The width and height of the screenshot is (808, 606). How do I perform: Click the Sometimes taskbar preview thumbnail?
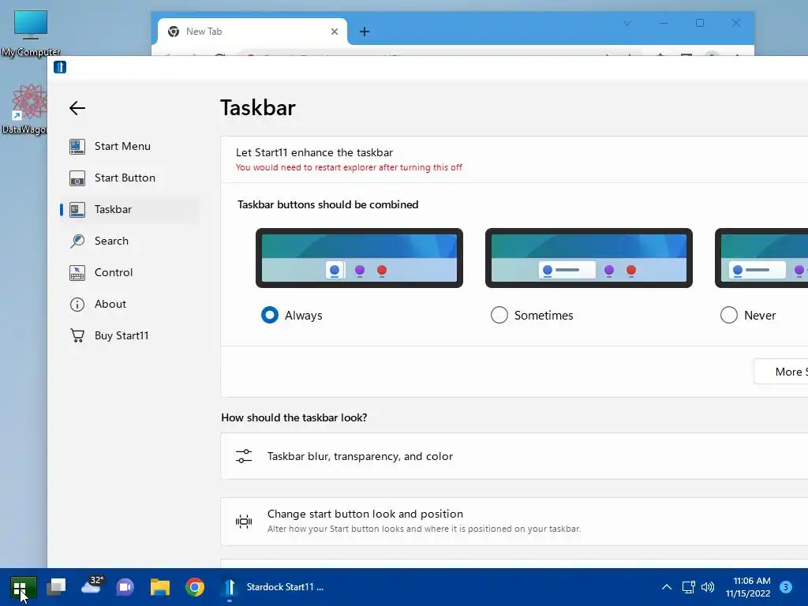click(589, 258)
